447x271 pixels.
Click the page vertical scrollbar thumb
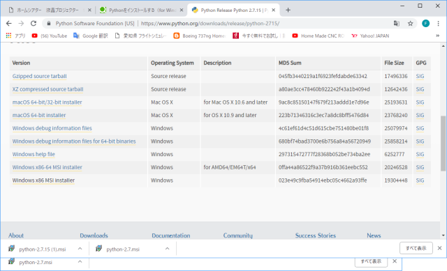point(443,144)
